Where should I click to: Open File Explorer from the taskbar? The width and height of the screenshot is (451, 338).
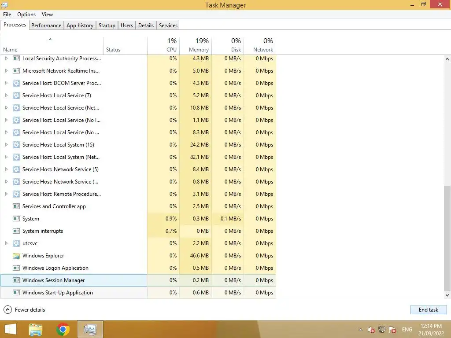point(36,329)
